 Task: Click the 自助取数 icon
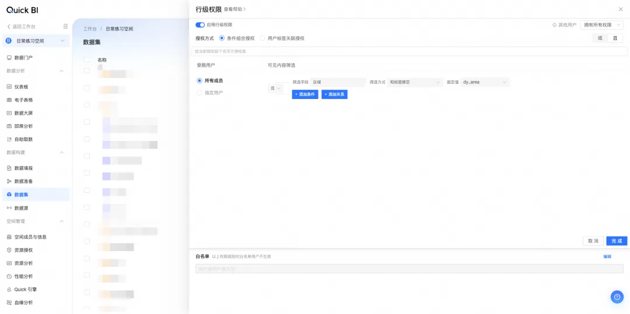coord(9,140)
